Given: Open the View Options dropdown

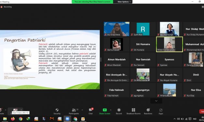Looking at the screenshot, I should (124, 2).
